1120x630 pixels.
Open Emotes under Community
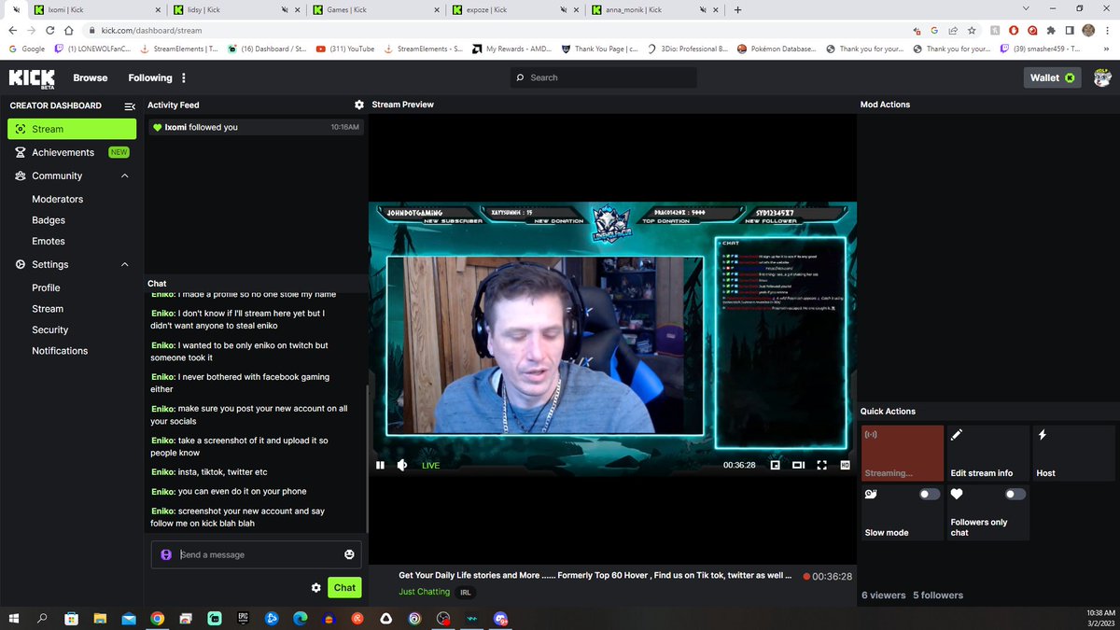pyautogui.click(x=49, y=242)
